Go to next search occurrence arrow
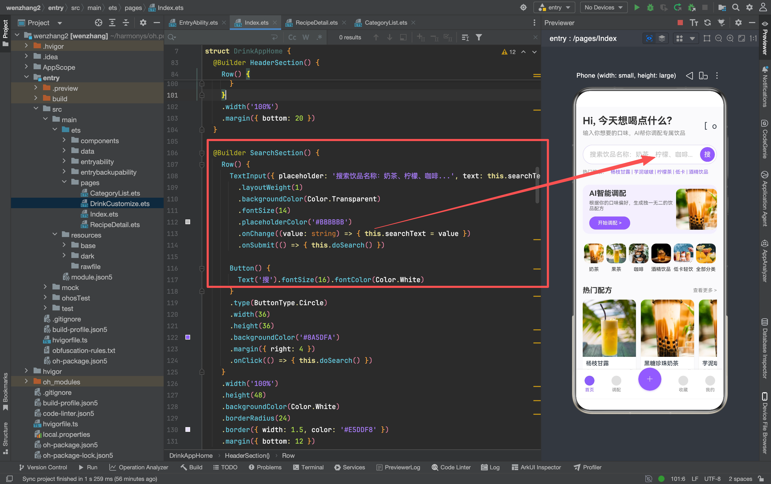The height and width of the screenshot is (484, 771). coord(390,37)
